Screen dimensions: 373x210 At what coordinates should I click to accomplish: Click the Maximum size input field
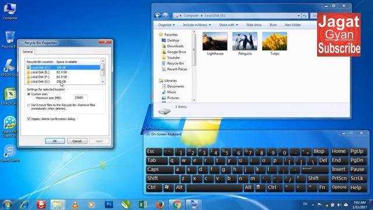pyautogui.click(x=80, y=98)
